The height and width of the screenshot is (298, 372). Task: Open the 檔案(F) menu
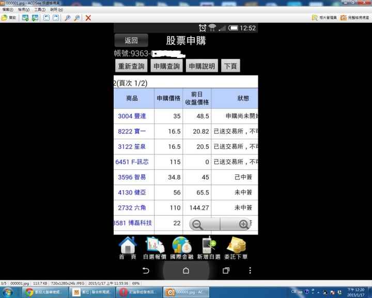click(x=8, y=9)
